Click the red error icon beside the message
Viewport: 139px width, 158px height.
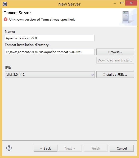[6, 19]
